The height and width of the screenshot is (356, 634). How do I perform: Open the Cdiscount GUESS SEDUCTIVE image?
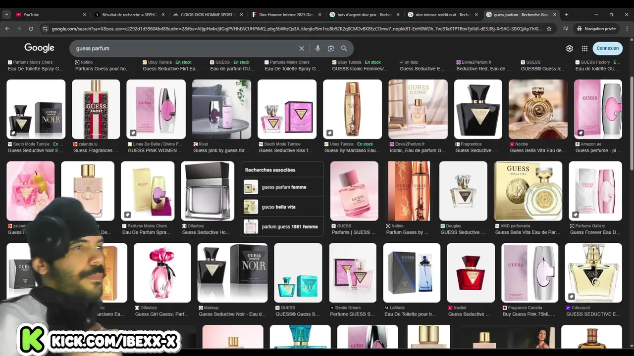pos(593,272)
